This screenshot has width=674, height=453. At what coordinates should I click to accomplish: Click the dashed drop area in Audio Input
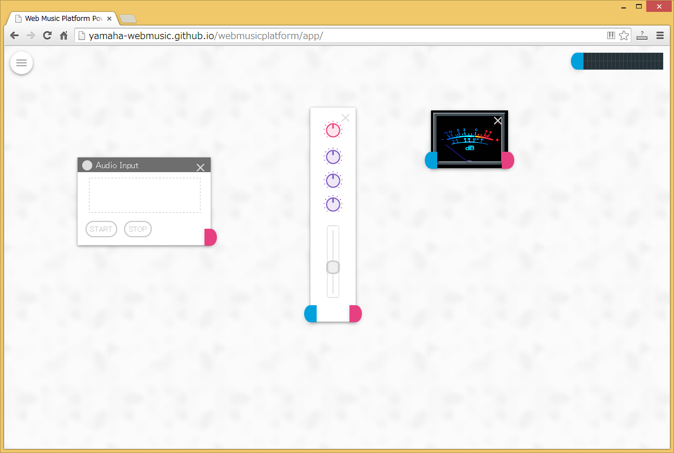144,195
